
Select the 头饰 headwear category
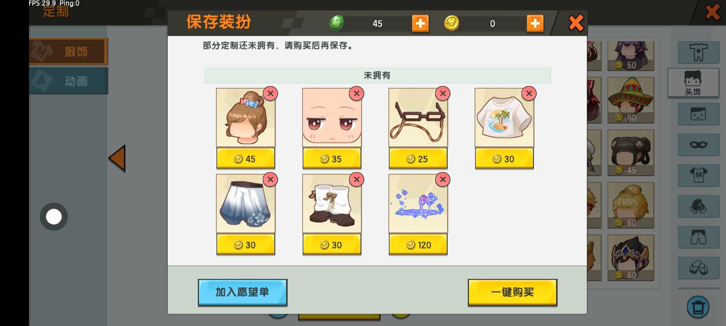point(693,83)
